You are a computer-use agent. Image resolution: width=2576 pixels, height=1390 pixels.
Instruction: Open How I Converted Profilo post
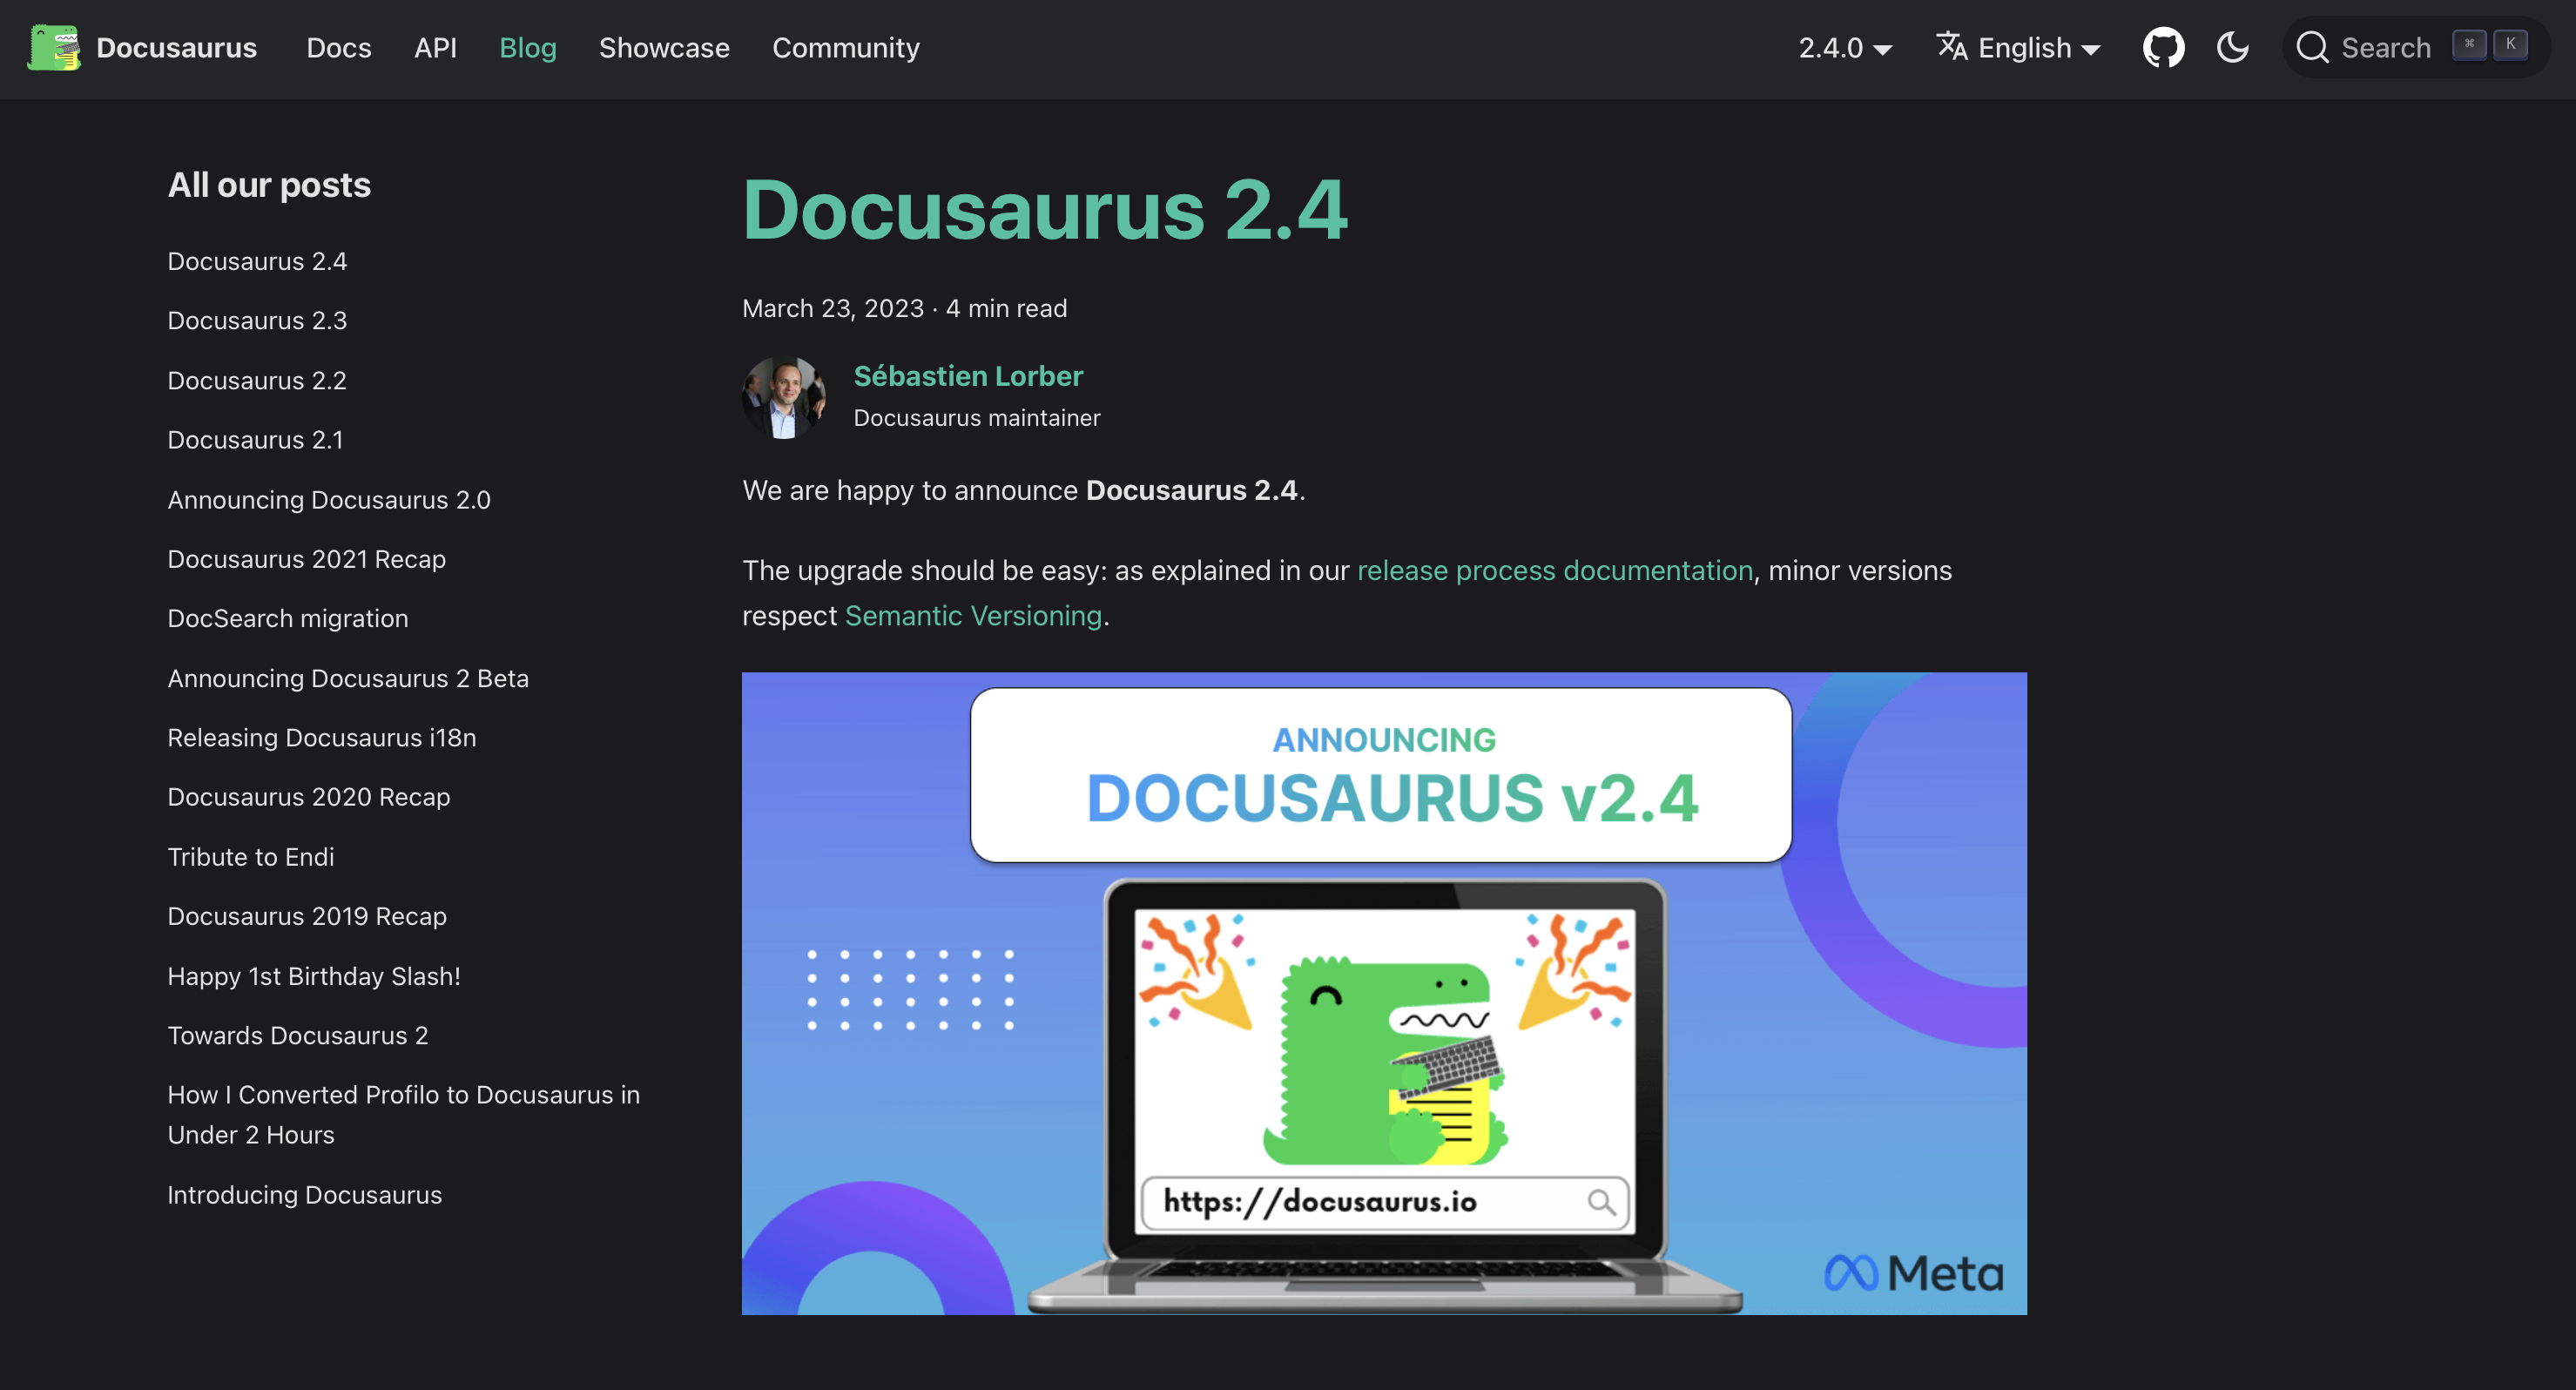pos(404,1115)
